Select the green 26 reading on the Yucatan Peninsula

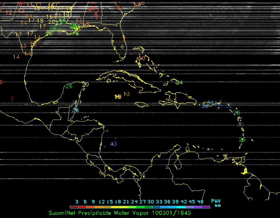tap(69, 86)
